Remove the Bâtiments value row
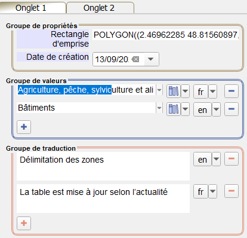 231,109
